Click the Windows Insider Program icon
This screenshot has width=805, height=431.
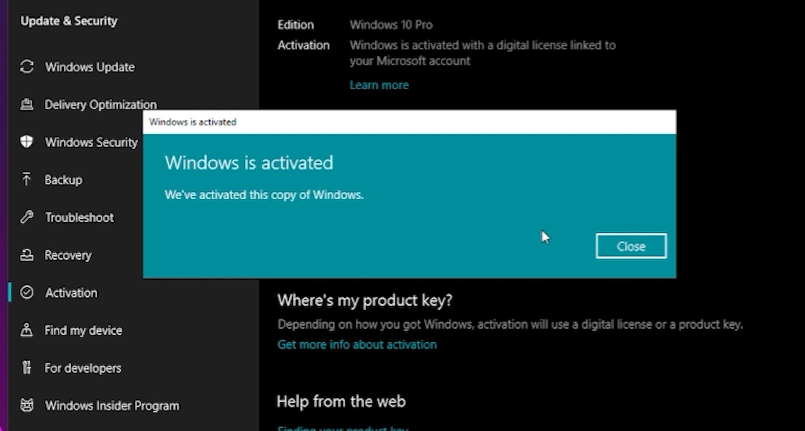[x=27, y=405]
